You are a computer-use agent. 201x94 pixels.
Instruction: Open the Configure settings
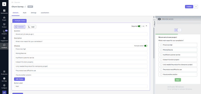[4, 86]
